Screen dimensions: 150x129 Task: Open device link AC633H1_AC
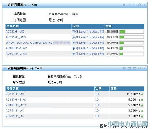[15, 32]
